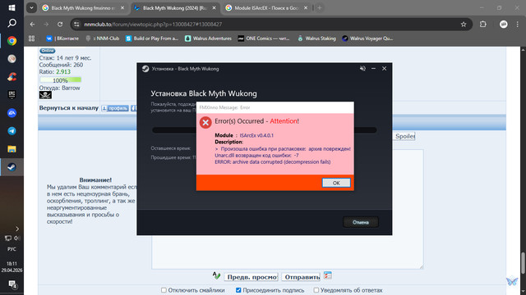Open Windows search from the taskbar
Viewport: 526px width, 295px height.
pos(12,23)
